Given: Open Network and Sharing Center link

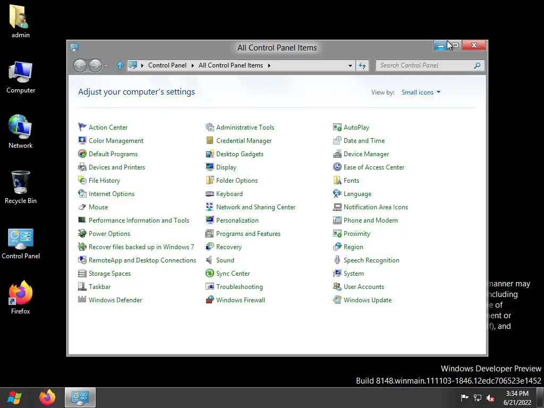Looking at the screenshot, I should click(x=256, y=207).
